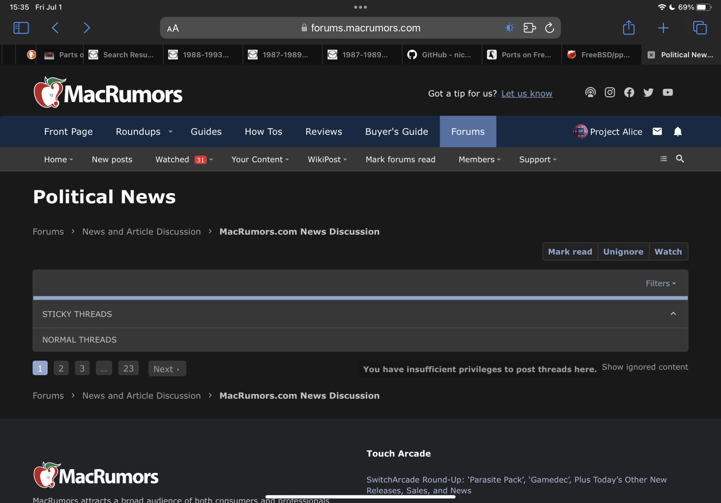
Task: Click the Unignore button
Action: [x=623, y=252]
